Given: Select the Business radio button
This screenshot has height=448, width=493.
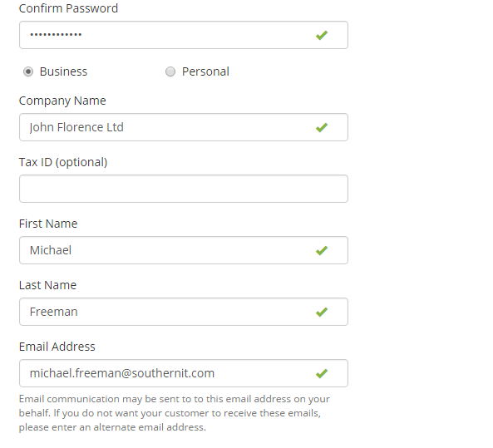Looking at the screenshot, I should tap(28, 71).
